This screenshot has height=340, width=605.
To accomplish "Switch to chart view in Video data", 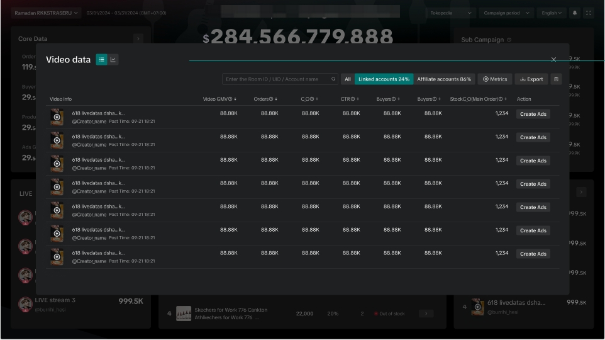I will pos(113,60).
